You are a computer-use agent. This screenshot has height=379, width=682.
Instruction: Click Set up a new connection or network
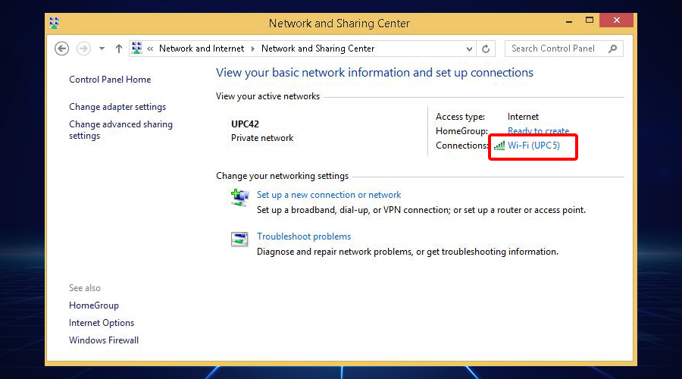pos(329,195)
